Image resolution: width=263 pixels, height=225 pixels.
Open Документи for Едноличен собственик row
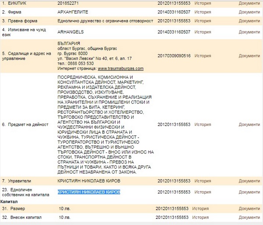(x=249, y=192)
